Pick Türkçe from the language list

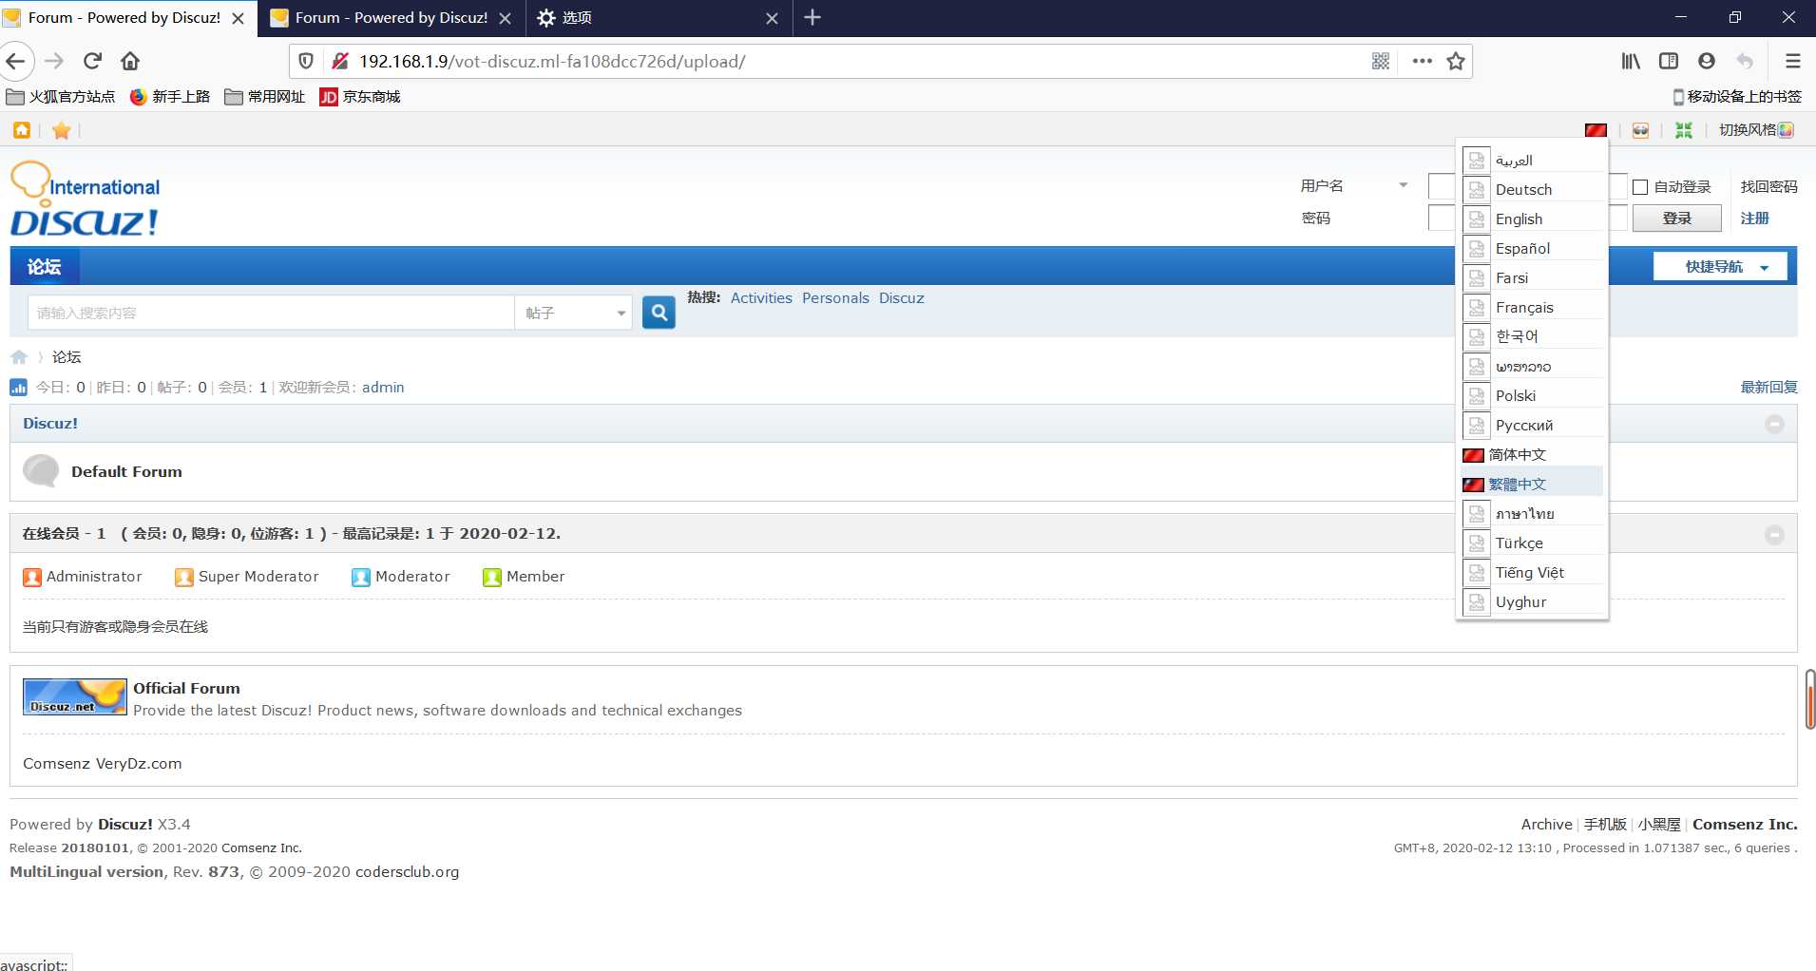coord(1532,543)
